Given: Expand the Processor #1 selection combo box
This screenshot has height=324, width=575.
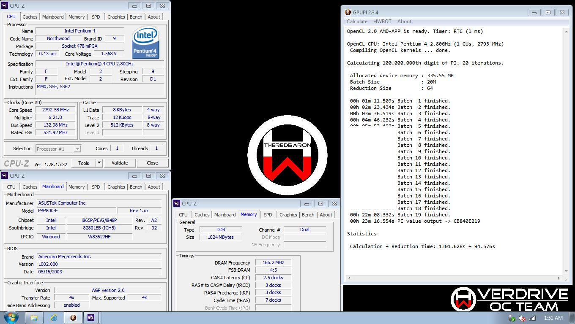Looking at the screenshot, I should coord(58,148).
